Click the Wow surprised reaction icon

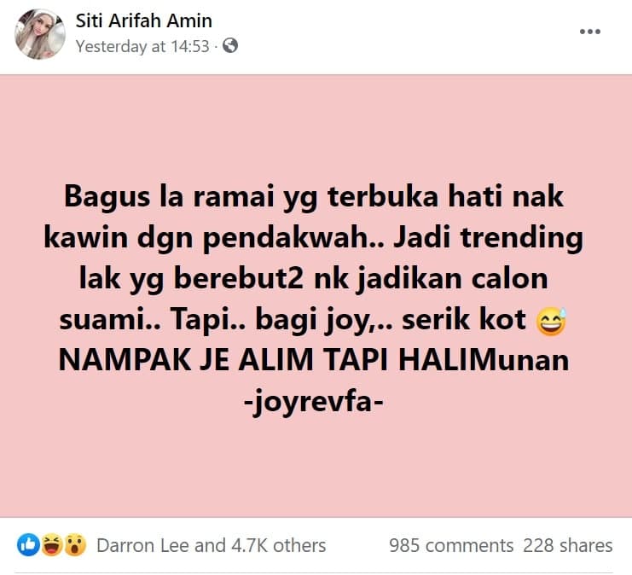point(75,545)
